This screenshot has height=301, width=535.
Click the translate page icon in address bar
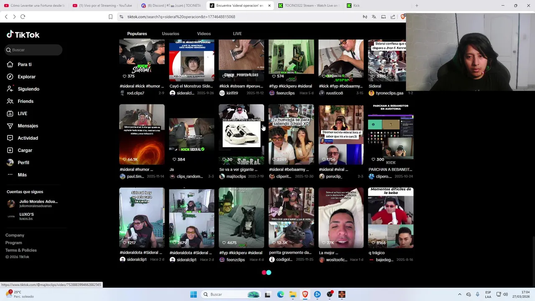(x=374, y=17)
